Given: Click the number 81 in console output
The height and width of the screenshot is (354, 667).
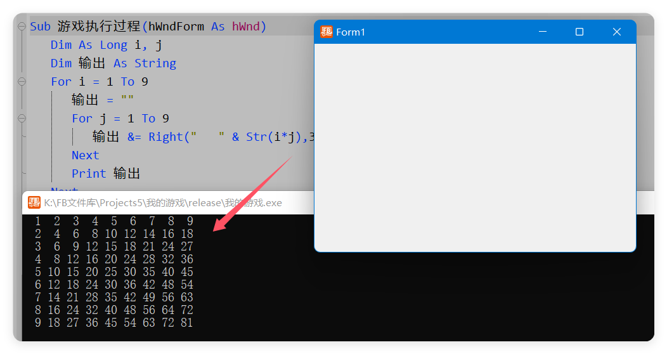Looking at the screenshot, I should pos(186,323).
